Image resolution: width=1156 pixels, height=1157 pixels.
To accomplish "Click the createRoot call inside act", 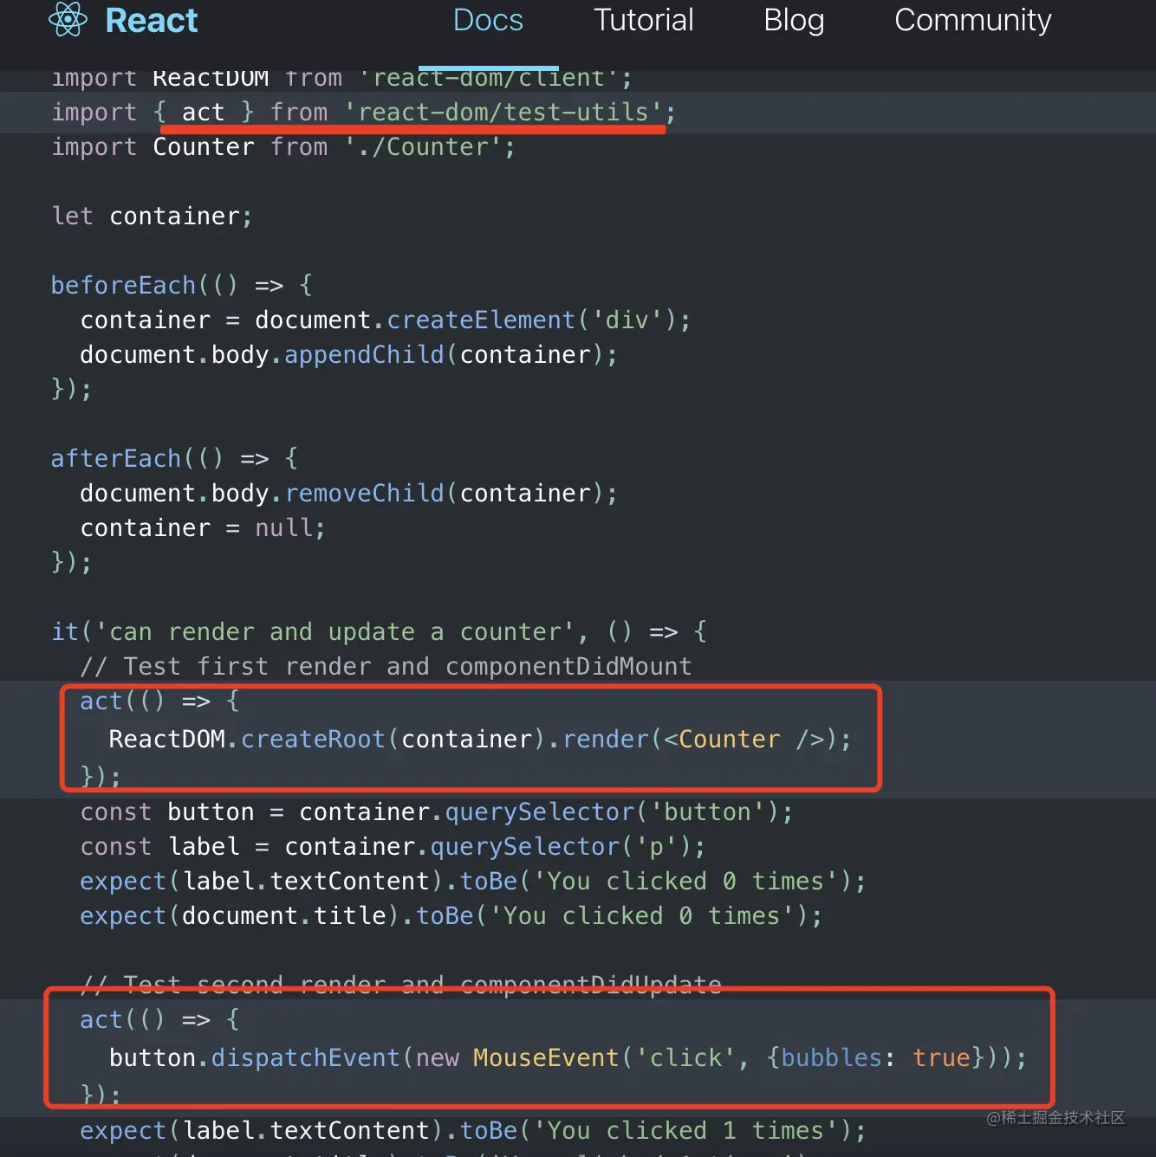I will [313, 739].
